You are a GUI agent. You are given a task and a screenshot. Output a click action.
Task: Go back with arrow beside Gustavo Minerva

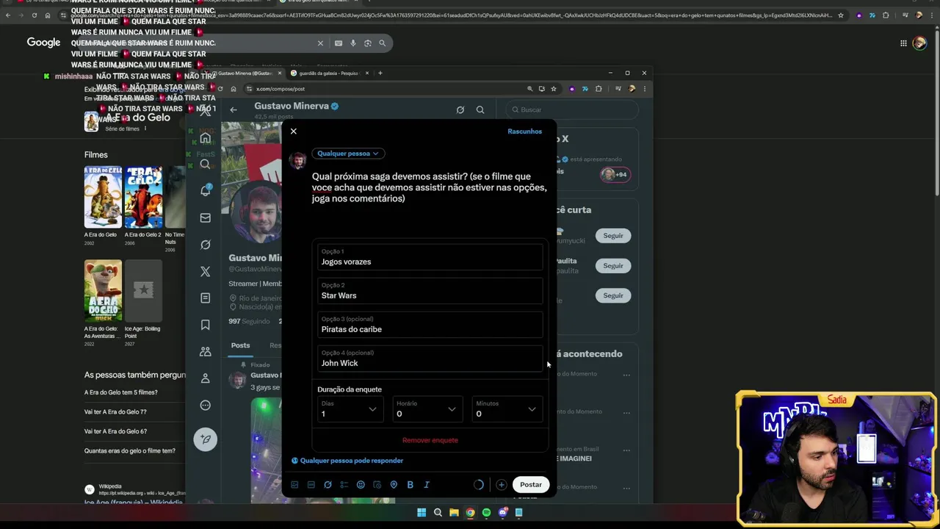tap(234, 110)
